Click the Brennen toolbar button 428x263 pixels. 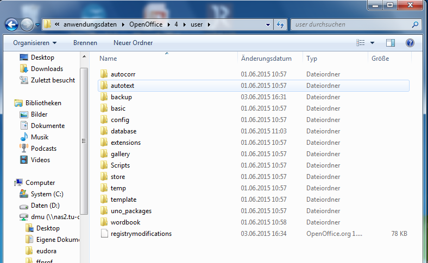[85, 43]
